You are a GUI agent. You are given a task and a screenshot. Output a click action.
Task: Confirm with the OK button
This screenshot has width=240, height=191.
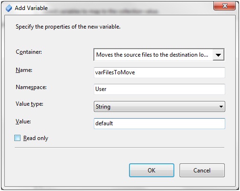coord(151,171)
